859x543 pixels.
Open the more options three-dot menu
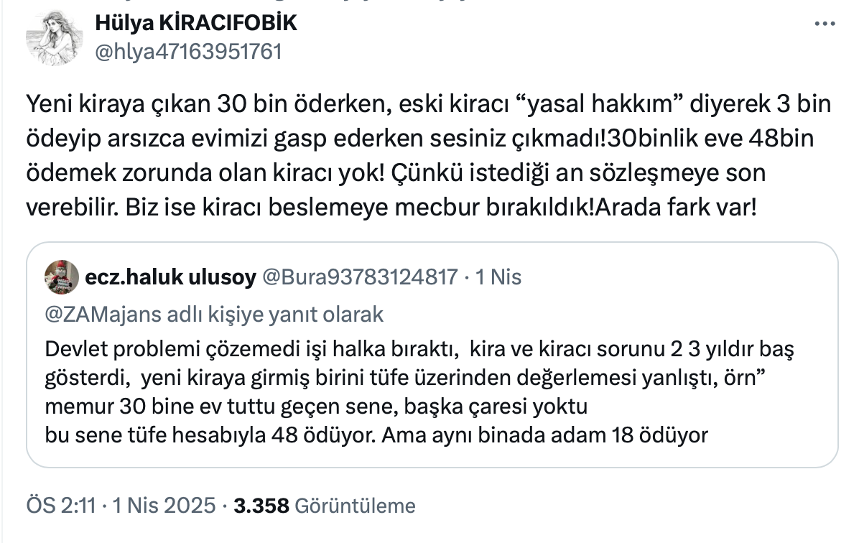823,24
